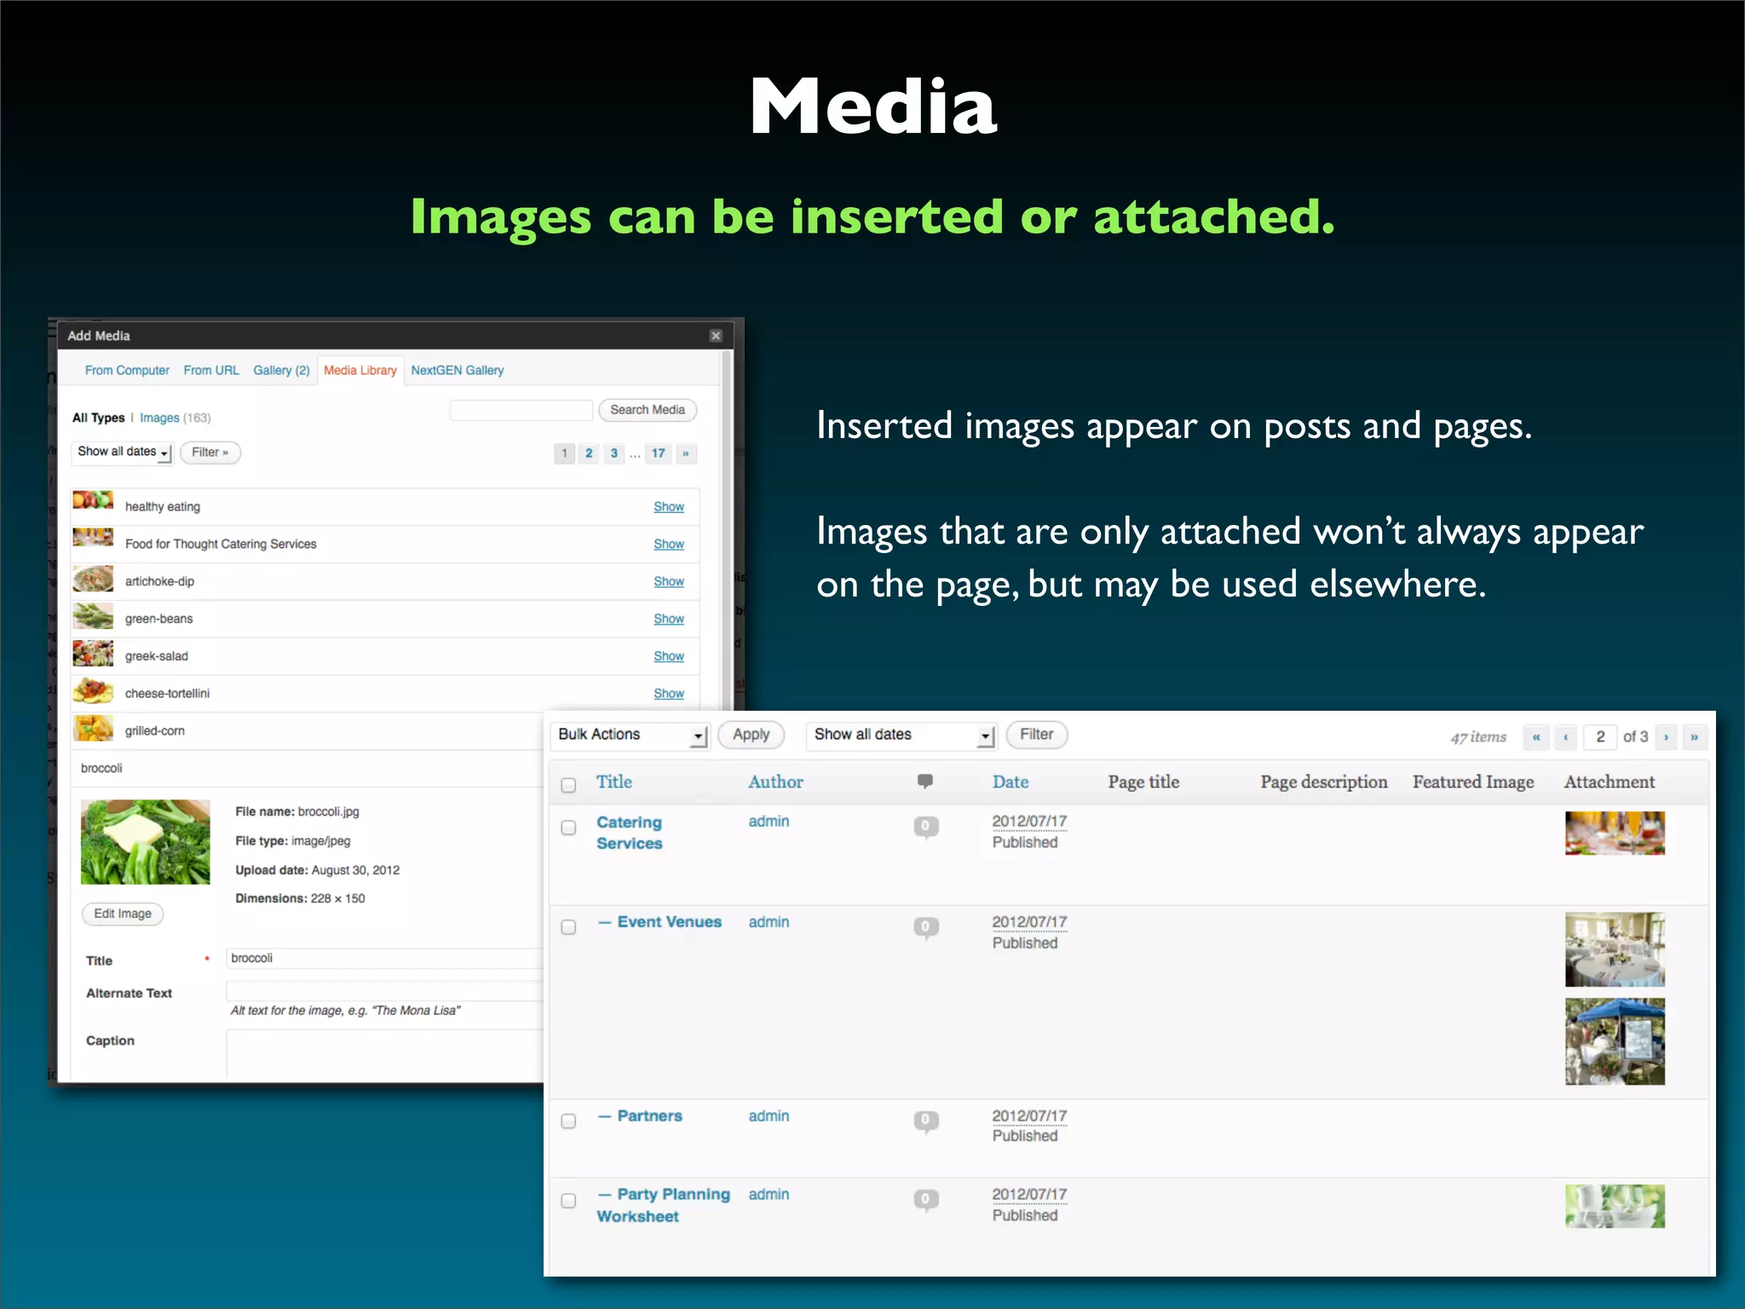The image size is (1745, 1309).
Task: Click the current page number field
Action: [x=1600, y=737]
